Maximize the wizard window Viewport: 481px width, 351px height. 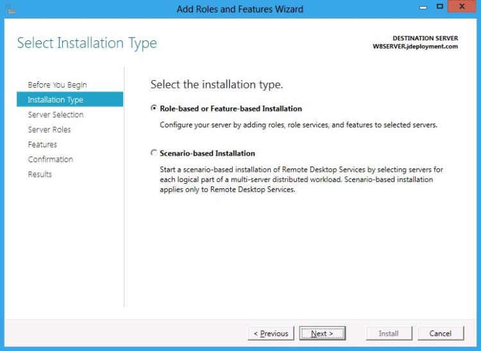pos(439,6)
